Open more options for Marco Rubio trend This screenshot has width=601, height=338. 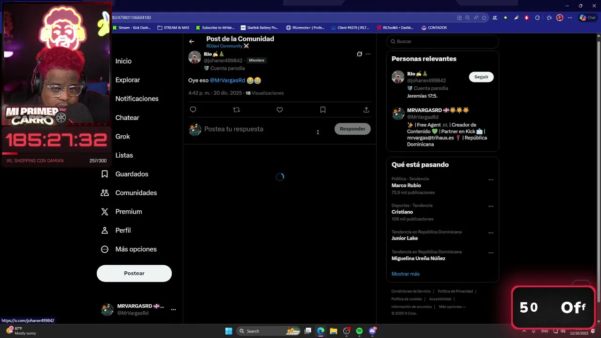(x=491, y=180)
